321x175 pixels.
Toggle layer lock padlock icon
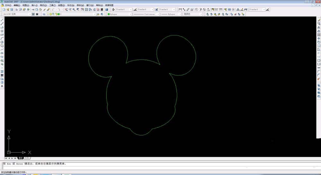[x=56, y=14]
